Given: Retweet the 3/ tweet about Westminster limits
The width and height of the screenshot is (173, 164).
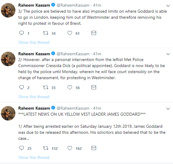Looking at the screenshot, I should coord(45,33).
